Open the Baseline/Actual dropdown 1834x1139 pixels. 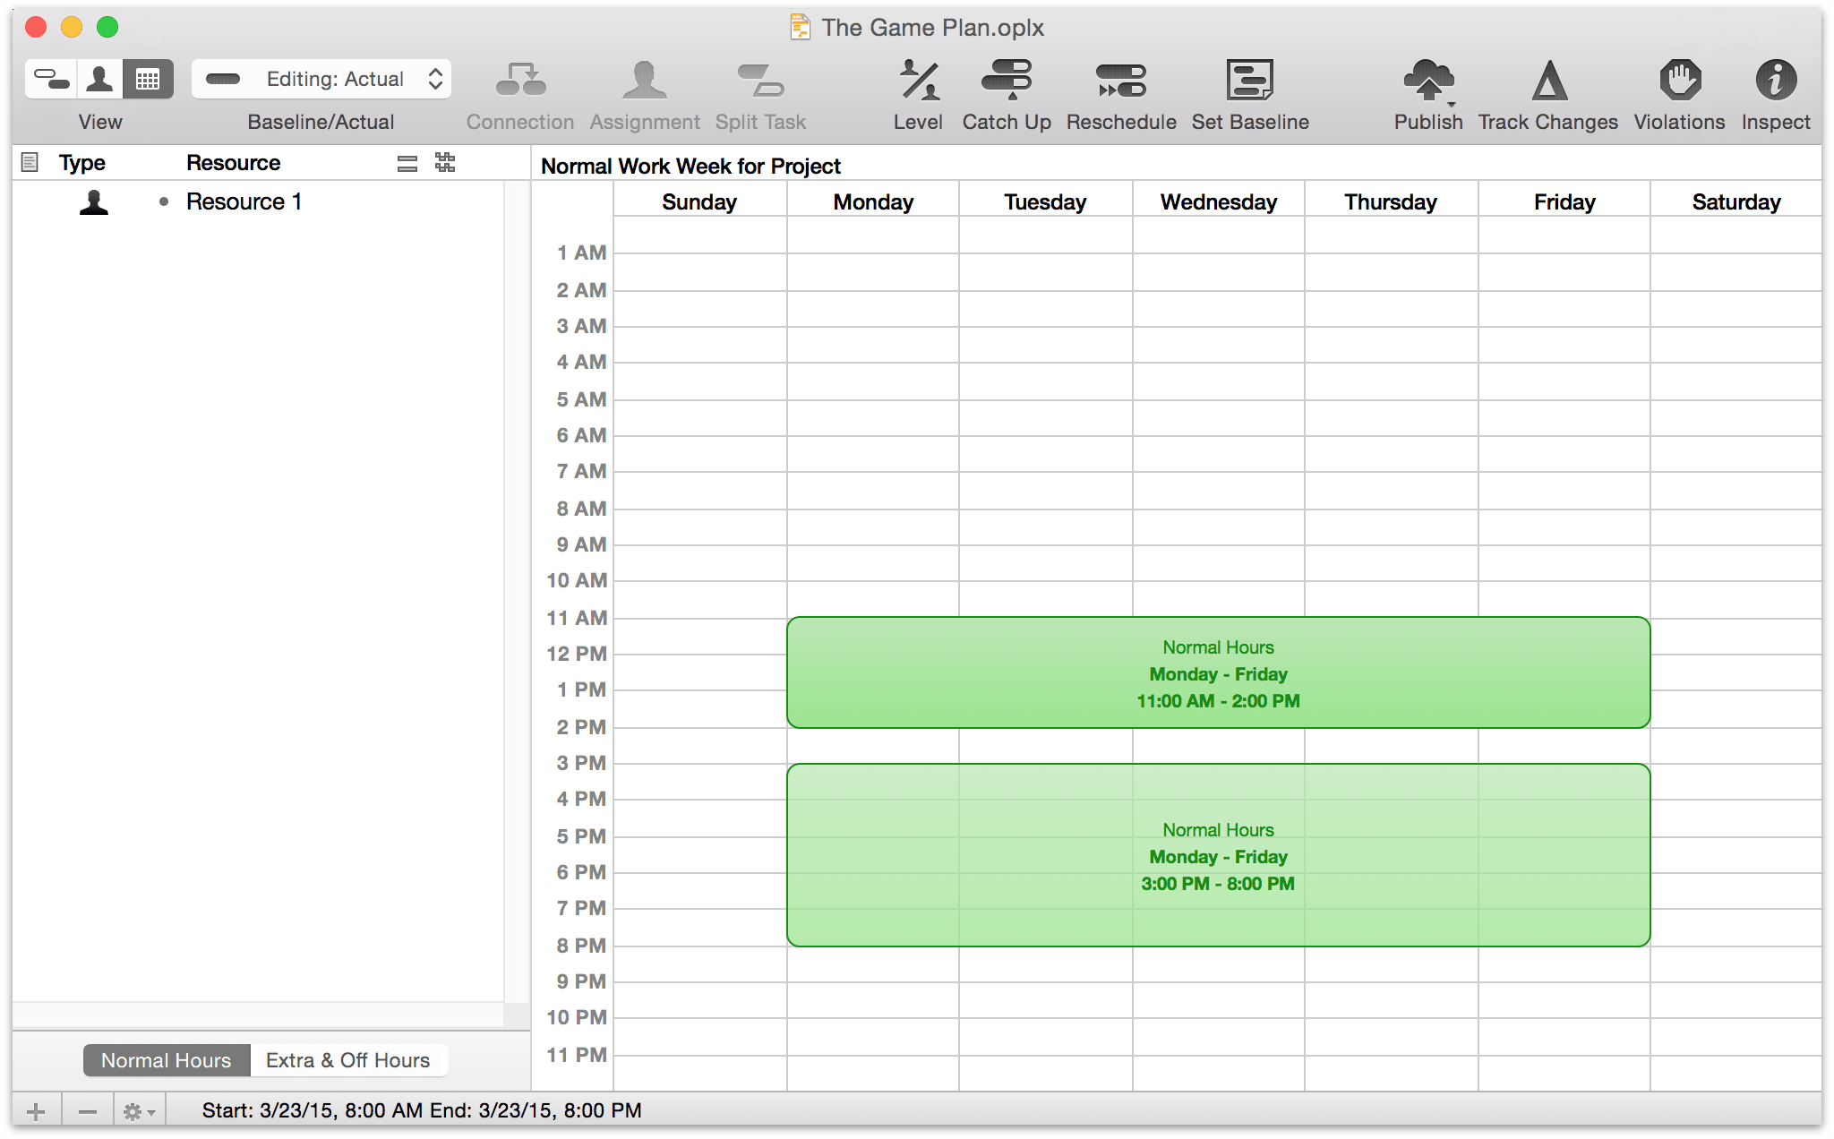[321, 81]
